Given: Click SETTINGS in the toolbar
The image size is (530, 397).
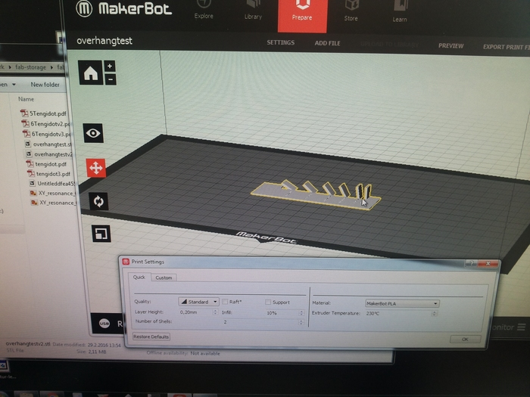Looking at the screenshot, I should tap(281, 42).
